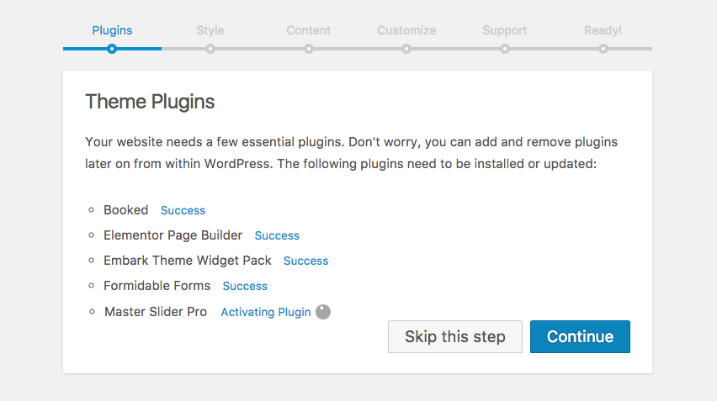Viewport: 717px width, 401px height.
Task: Click the Plugins progress dot
Action: point(112,49)
